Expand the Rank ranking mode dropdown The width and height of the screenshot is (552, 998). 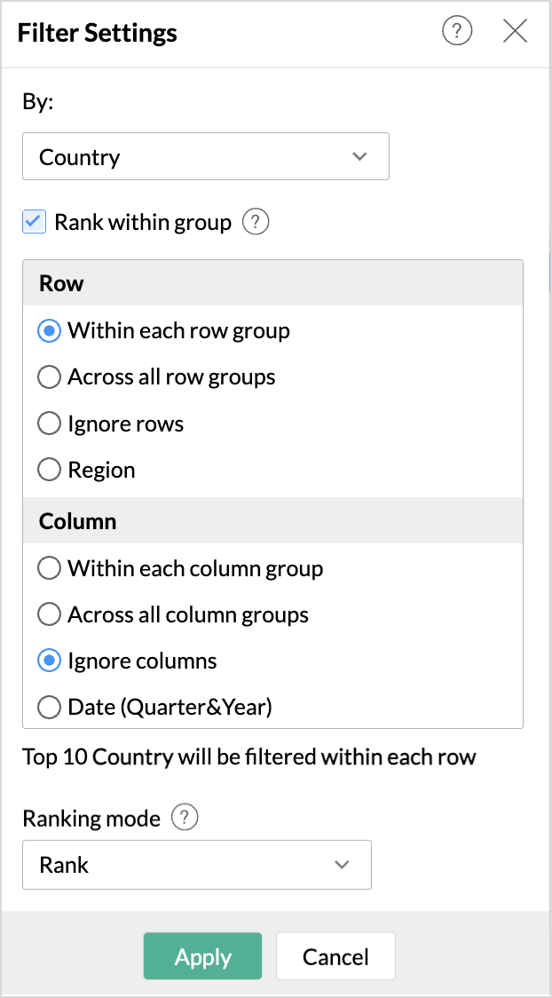[x=196, y=864]
